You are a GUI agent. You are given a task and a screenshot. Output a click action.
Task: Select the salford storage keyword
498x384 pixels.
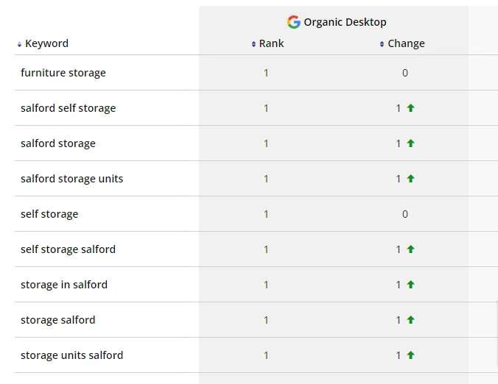click(x=58, y=143)
